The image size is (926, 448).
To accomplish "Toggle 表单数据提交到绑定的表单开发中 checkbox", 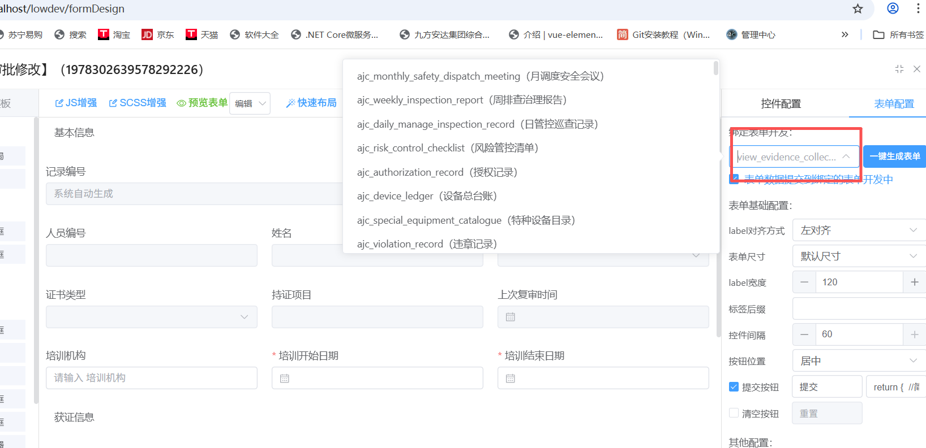I will 734,179.
